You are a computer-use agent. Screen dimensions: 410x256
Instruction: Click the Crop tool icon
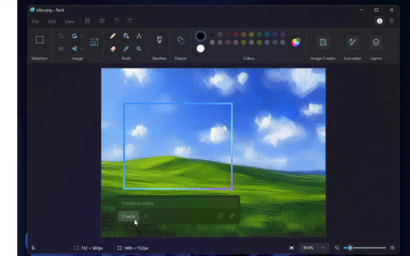tap(61, 36)
